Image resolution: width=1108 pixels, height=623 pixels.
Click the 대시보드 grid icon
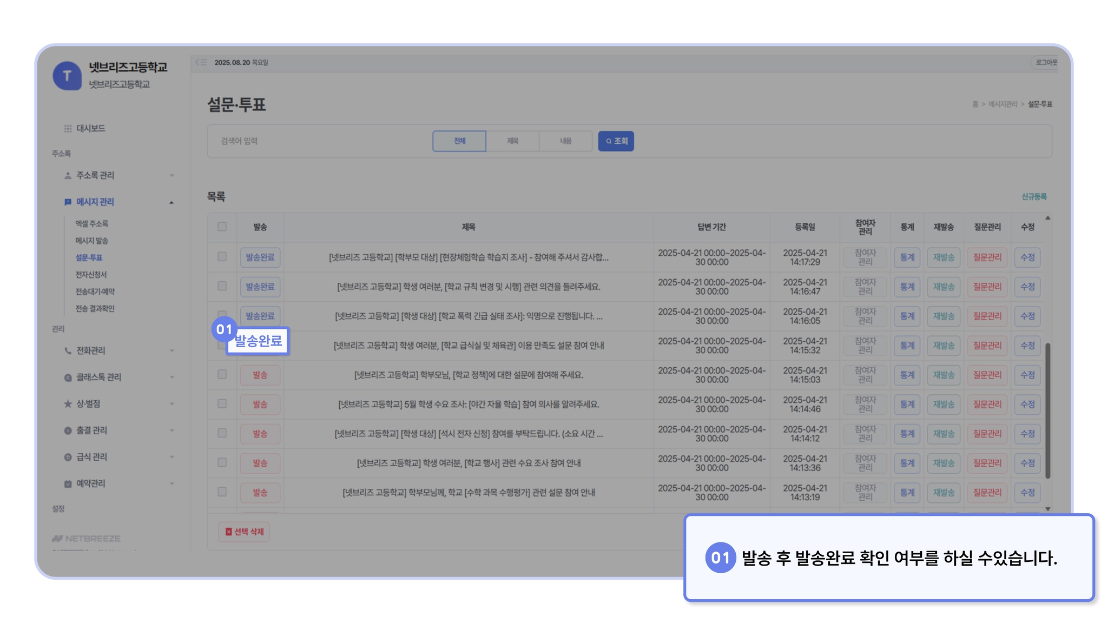[x=68, y=129]
